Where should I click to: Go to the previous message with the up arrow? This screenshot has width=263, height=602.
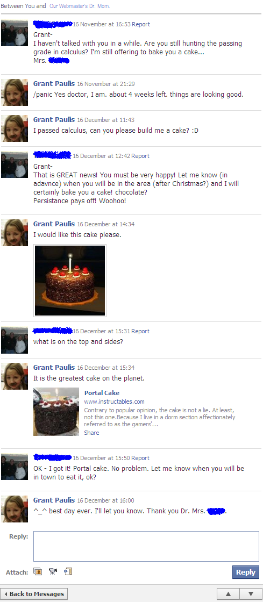click(229, 594)
